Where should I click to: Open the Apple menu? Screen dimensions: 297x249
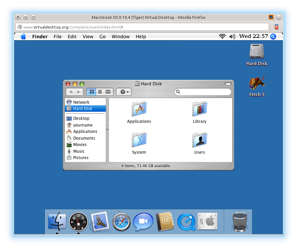pyautogui.click(x=23, y=37)
